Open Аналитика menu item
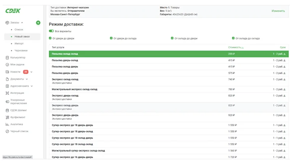 [17, 124]
